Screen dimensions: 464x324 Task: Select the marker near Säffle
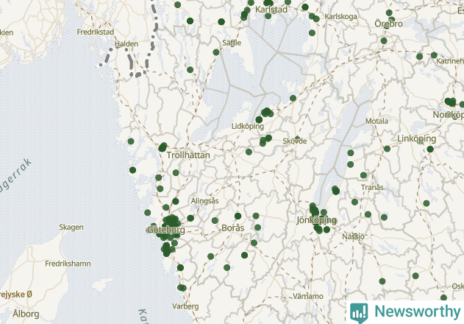point(216,52)
